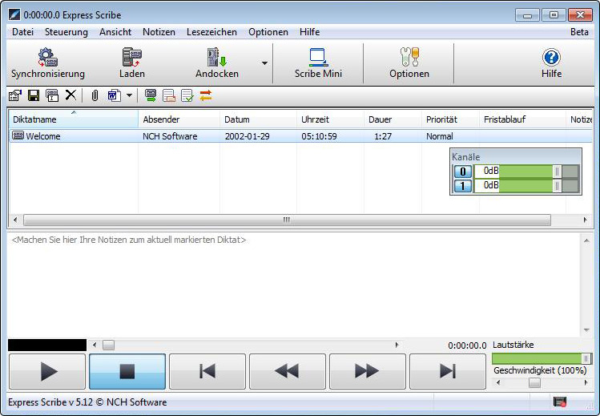Expand the Andocken dropdown arrow
The image size is (600, 416).
point(265,63)
